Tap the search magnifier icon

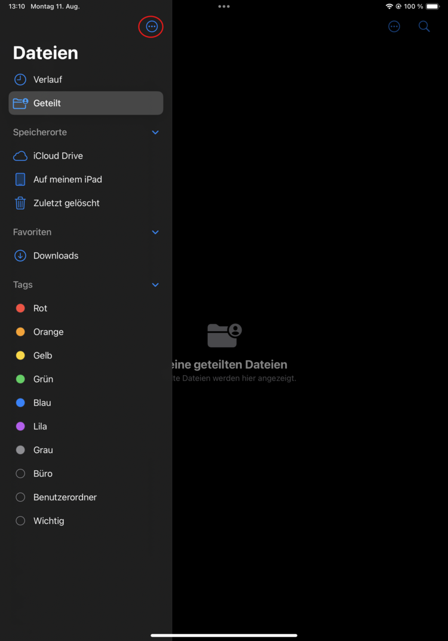pyautogui.click(x=424, y=27)
